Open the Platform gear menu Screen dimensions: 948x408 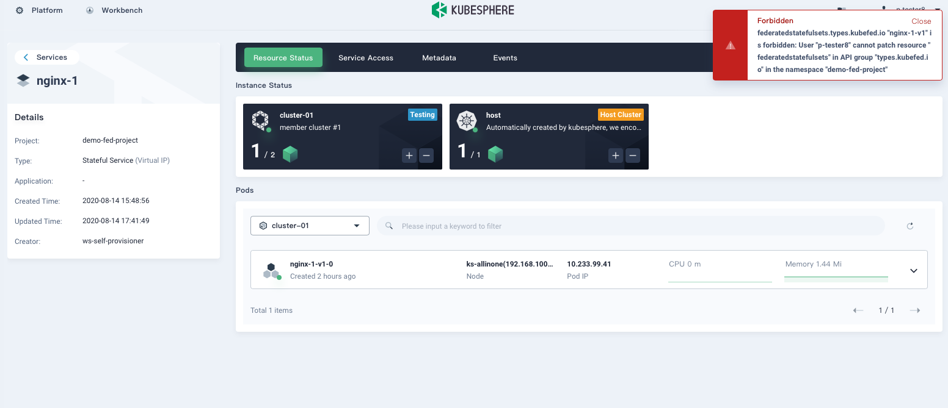point(38,10)
